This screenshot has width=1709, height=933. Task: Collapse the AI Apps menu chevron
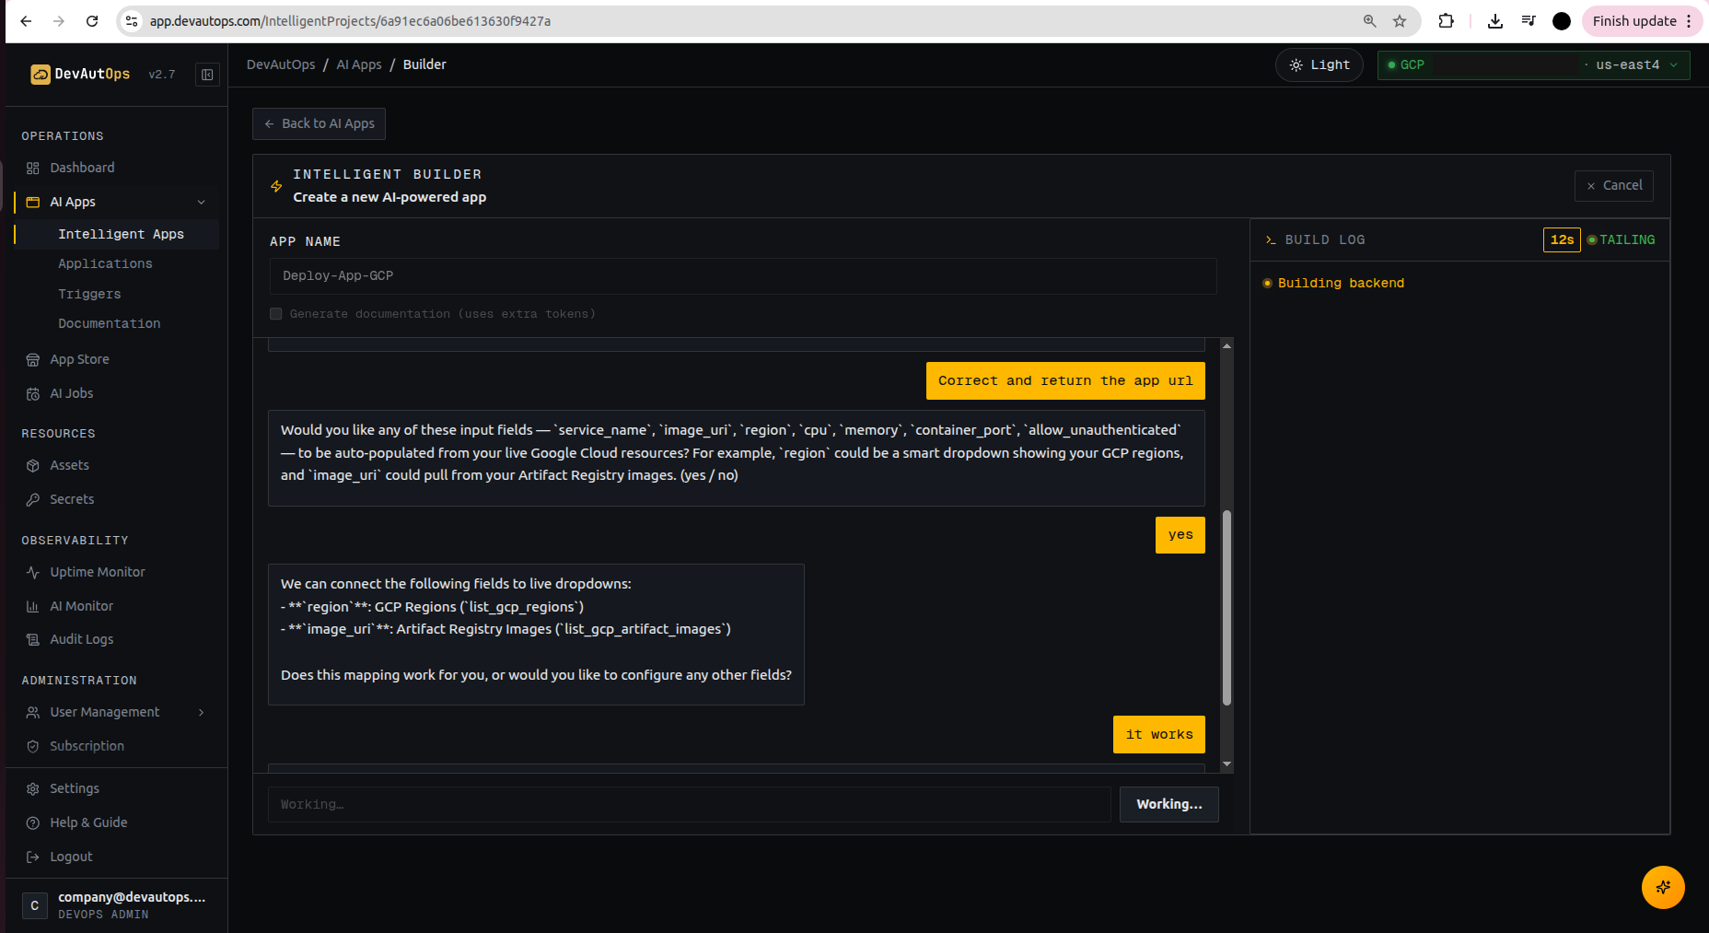(x=202, y=202)
